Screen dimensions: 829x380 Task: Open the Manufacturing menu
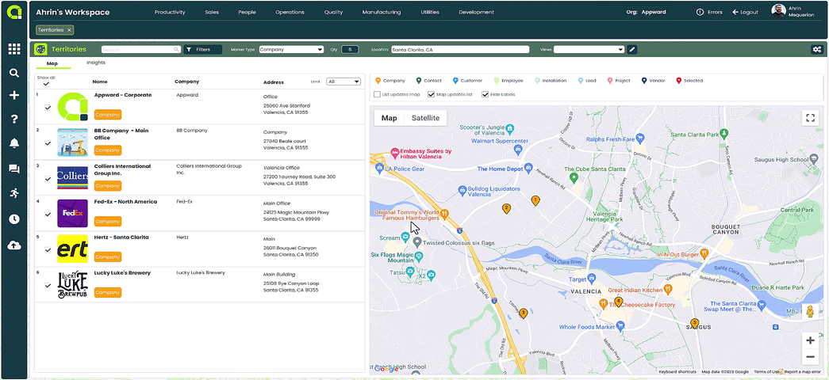382,12
